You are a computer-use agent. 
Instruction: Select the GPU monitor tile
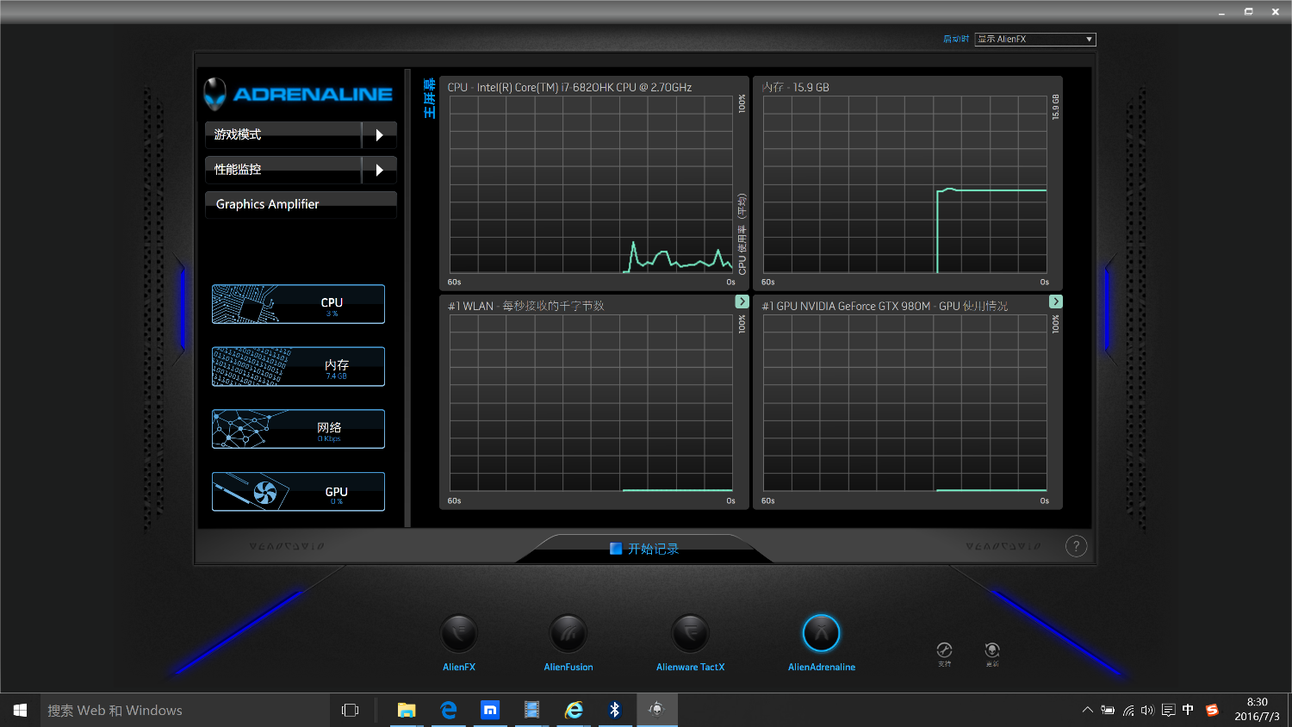pos(298,492)
